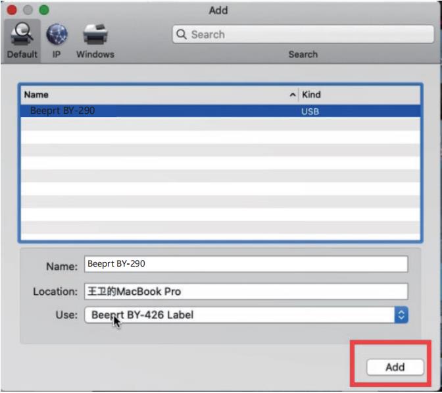Click into the Search field
Viewport: 442px width, 393px height.
pos(303,34)
